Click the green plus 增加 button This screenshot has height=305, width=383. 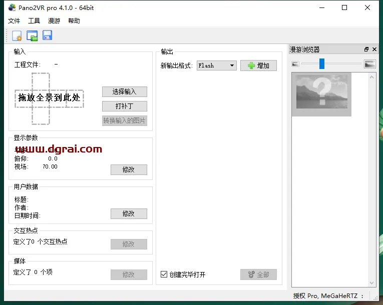[258, 65]
